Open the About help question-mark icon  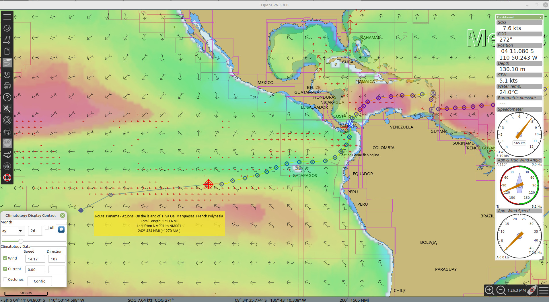7,97
